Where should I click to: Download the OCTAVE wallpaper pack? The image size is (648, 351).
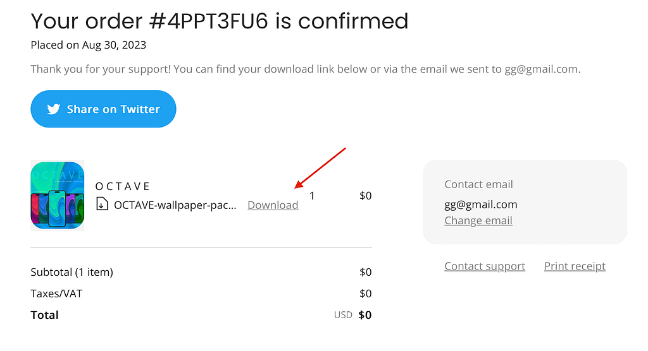(x=273, y=205)
